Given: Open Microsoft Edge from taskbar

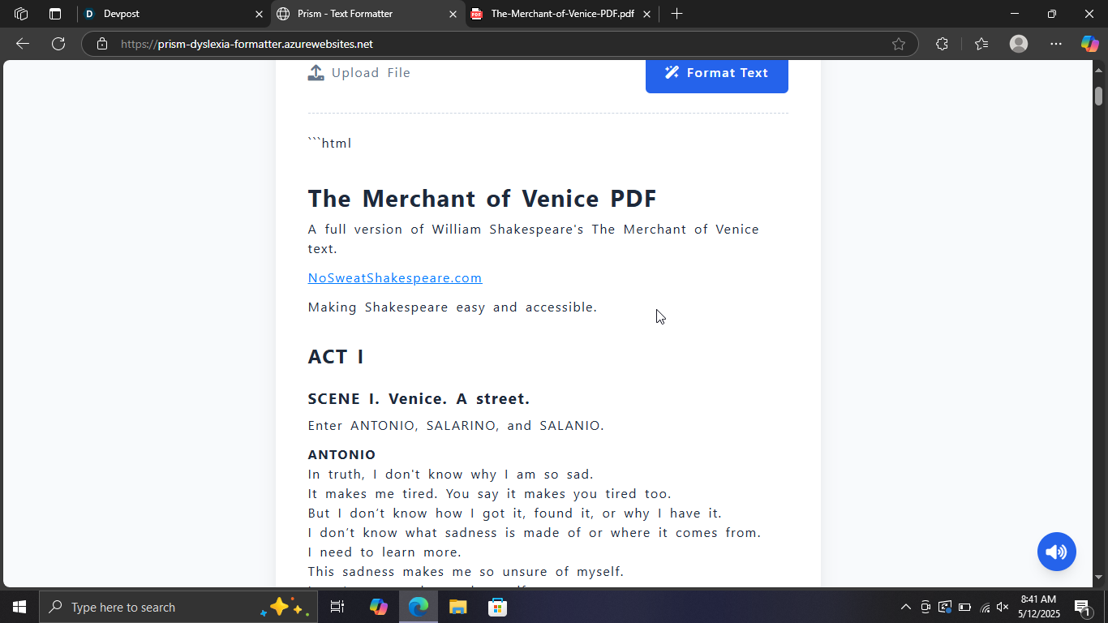Looking at the screenshot, I should 419,607.
